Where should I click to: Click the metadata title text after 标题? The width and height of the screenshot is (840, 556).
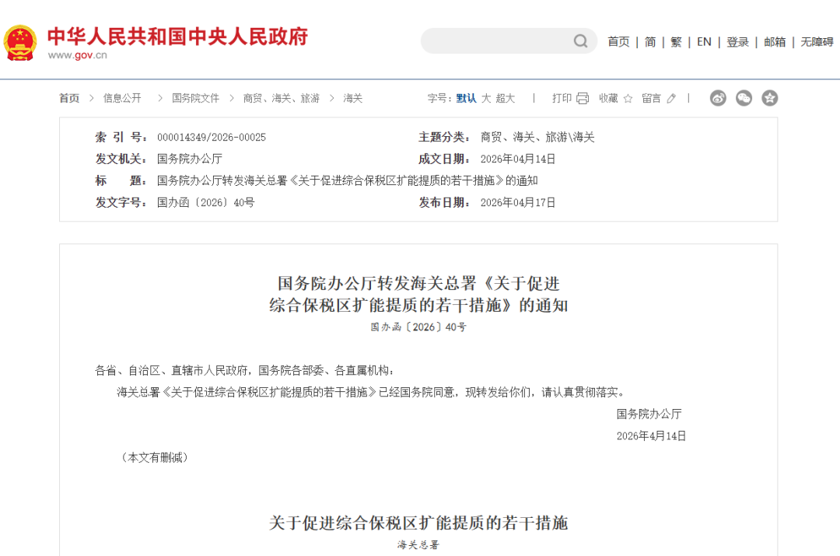pyautogui.click(x=347, y=180)
